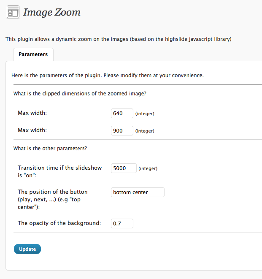Select the slideshow transition time field
The height and width of the screenshot is (279, 262).
(124, 168)
